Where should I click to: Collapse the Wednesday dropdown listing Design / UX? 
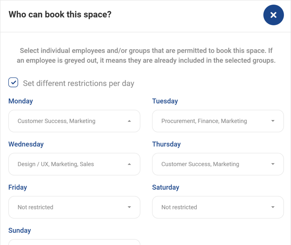pyautogui.click(x=74, y=164)
